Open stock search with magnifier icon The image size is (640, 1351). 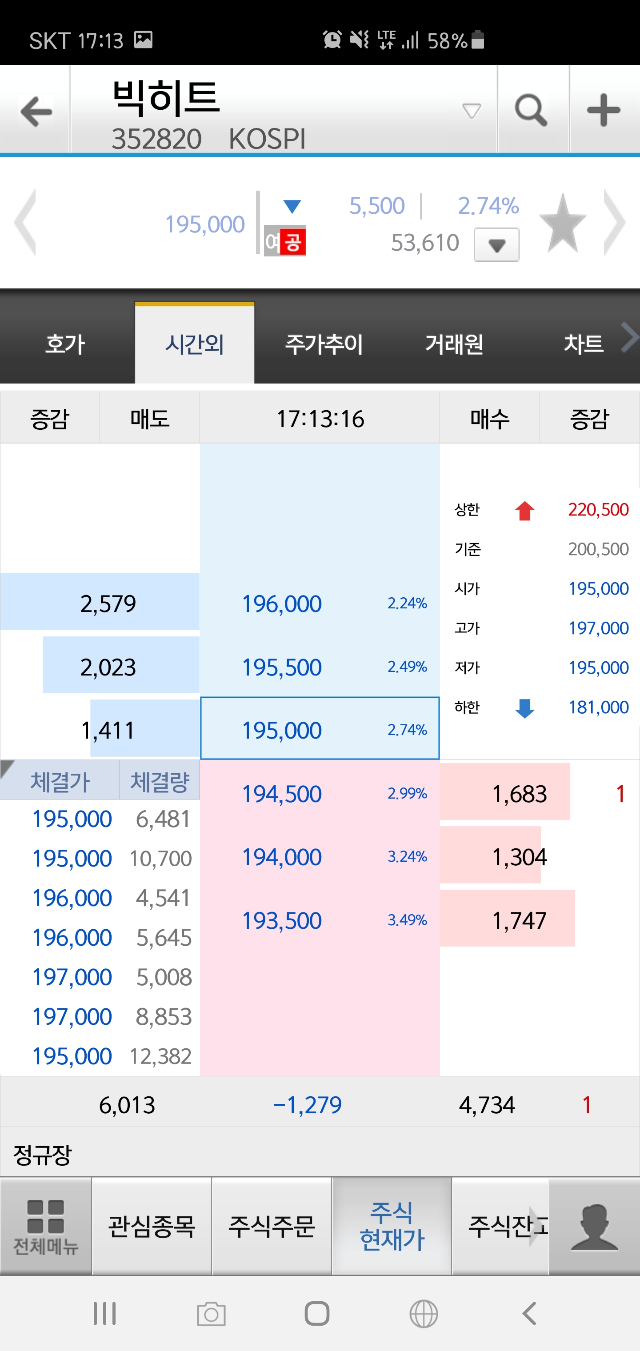point(532,111)
